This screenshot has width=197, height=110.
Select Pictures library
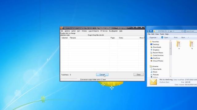(x=156, y=75)
